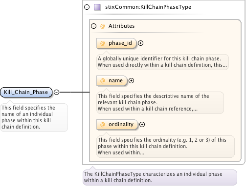This screenshot has height=187, width=246.
Task: Click the Kill_Chain_Phase description annotation
Action: coord(34,117)
